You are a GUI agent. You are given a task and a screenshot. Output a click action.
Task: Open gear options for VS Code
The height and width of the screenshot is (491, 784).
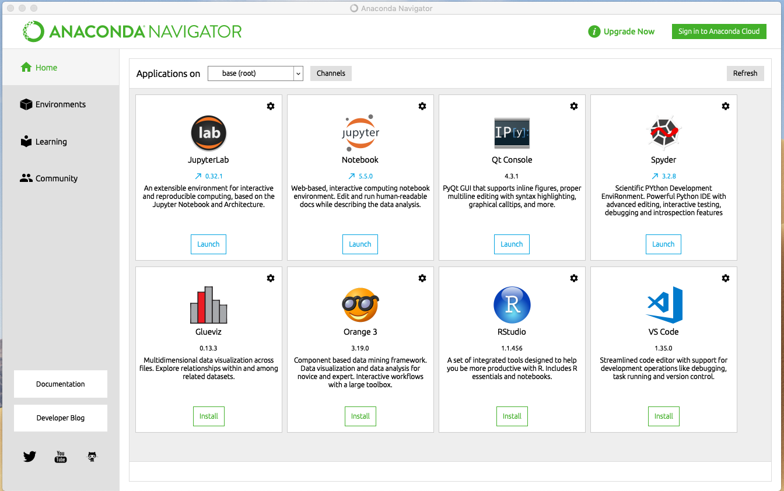(x=725, y=278)
